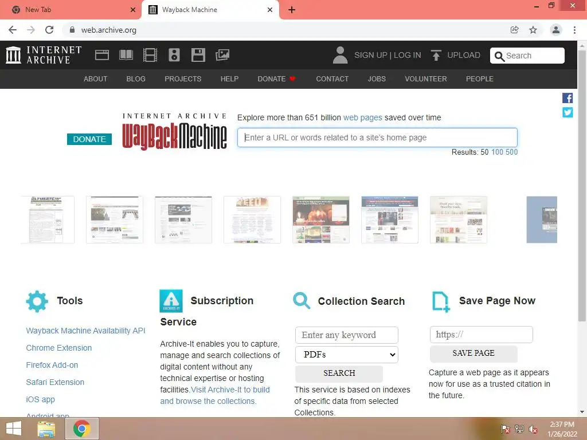Open File Explorer from taskbar
Screen dimensions: 587x440
click(x=46, y=429)
